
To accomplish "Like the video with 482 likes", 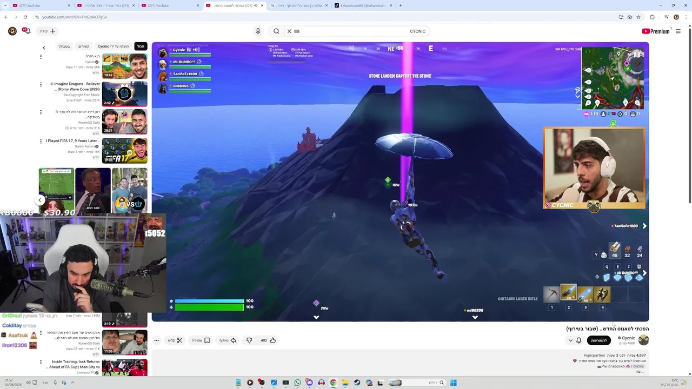I will 267,340.
